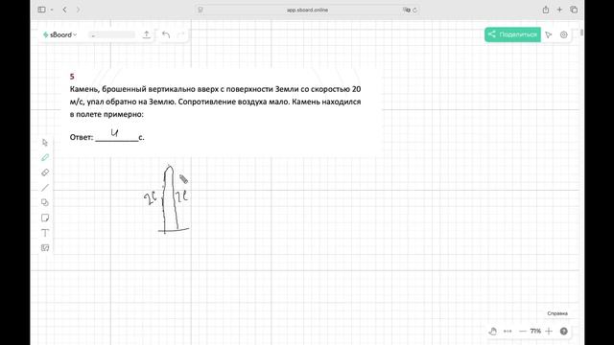Toggle the browser sidebar icon
This screenshot has height=345, width=614.
pos(42,10)
